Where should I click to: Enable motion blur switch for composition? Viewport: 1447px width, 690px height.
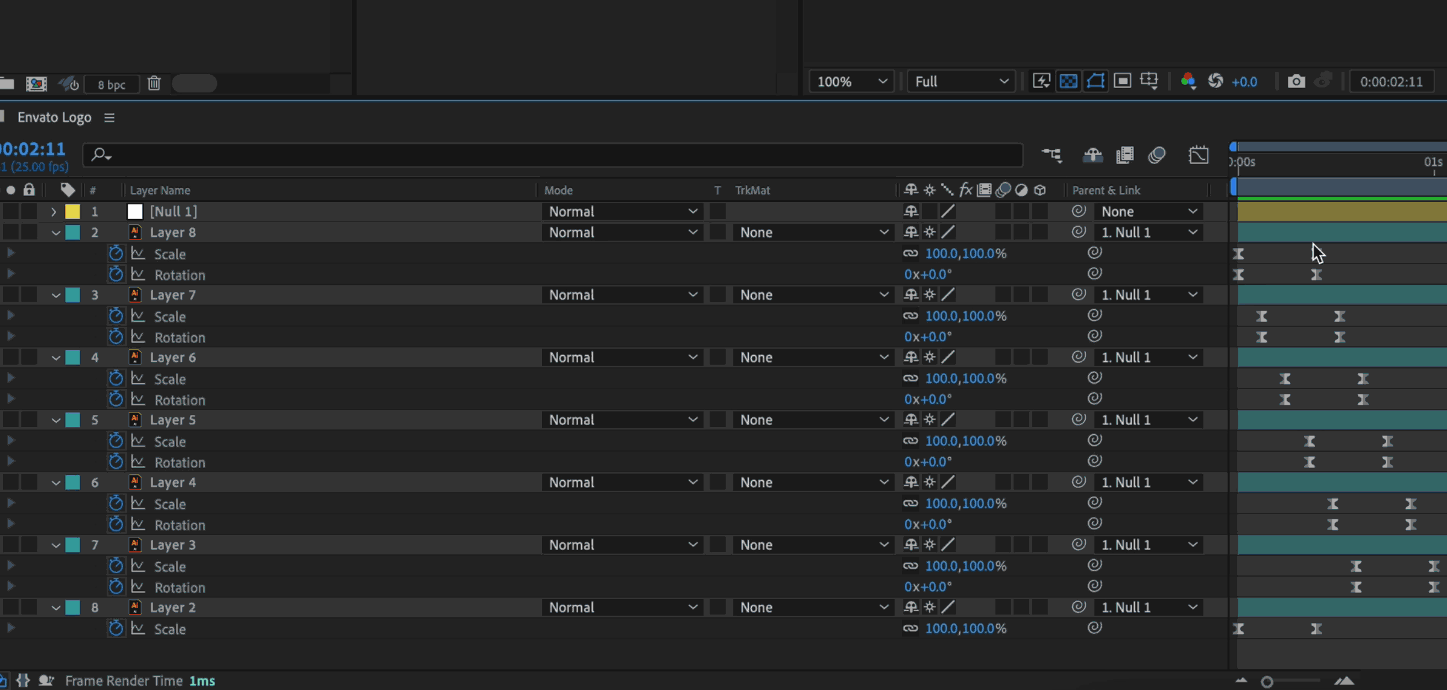click(x=1157, y=155)
